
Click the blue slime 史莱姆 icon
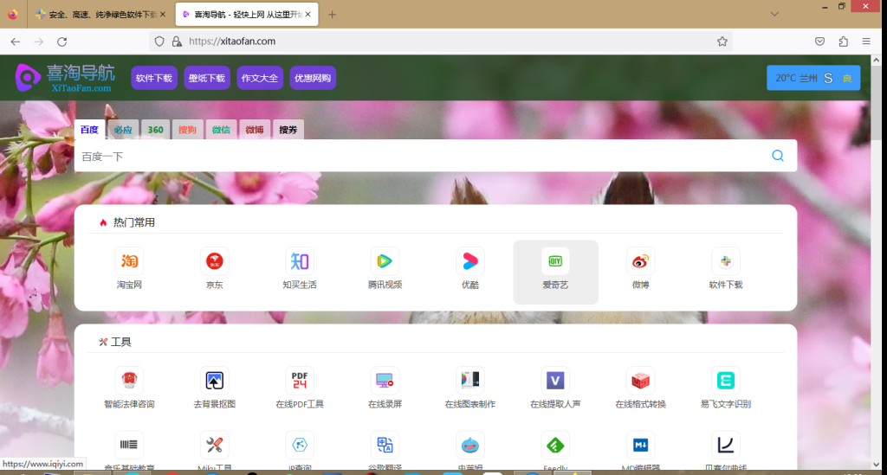pos(470,445)
